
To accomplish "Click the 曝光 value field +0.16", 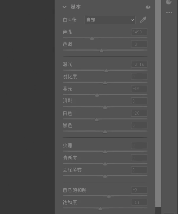I will 139,64.
